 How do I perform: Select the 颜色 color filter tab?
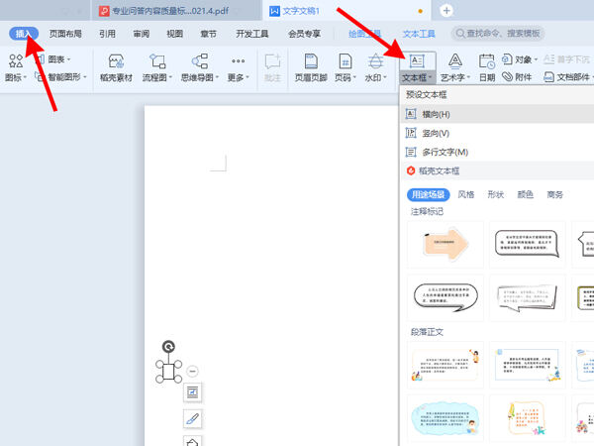tap(525, 194)
